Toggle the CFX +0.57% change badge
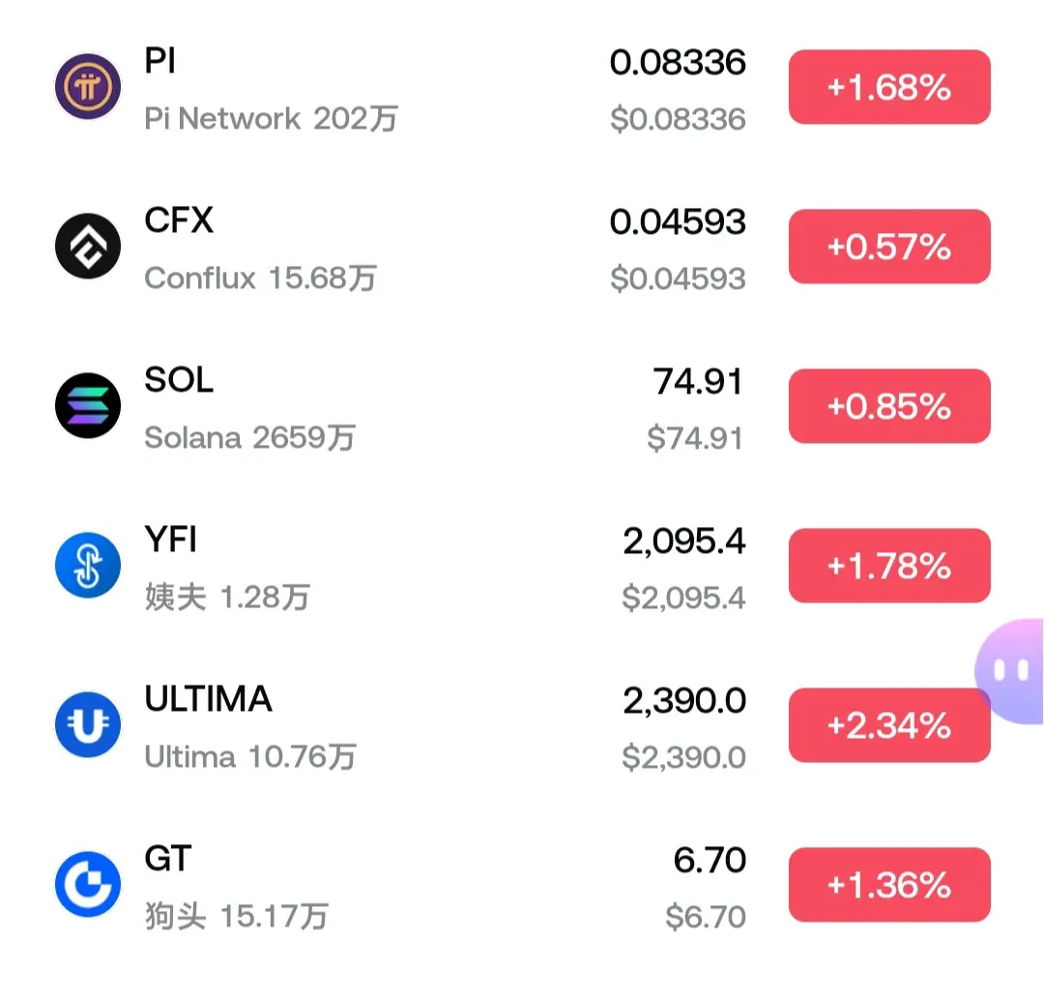Image resolution: width=1044 pixels, height=999 pixels. point(889,247)
